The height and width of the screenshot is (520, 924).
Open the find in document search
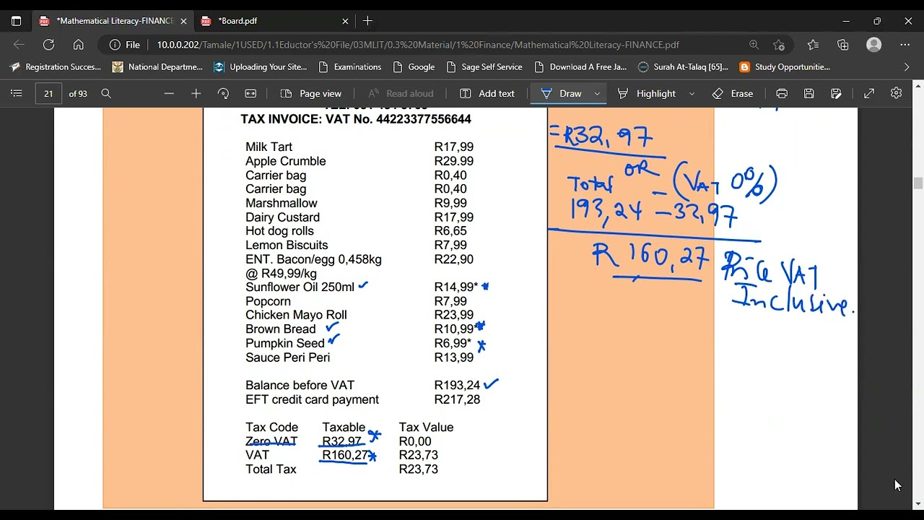(106, 93)
